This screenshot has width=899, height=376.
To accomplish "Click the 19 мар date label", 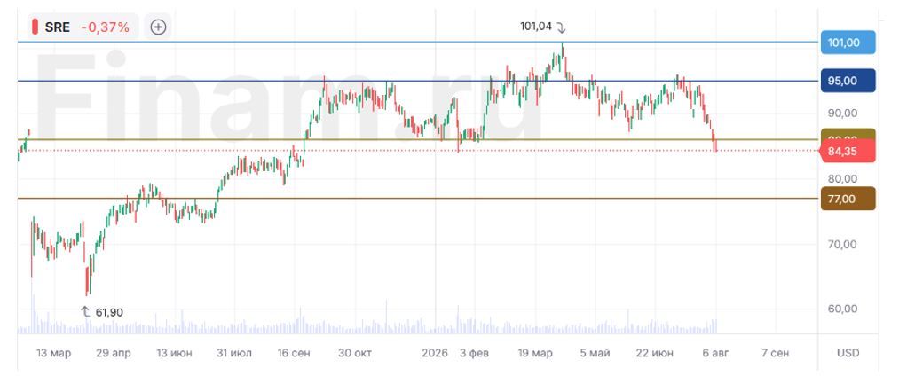I will pyautogui.click(x=534, y=353).
